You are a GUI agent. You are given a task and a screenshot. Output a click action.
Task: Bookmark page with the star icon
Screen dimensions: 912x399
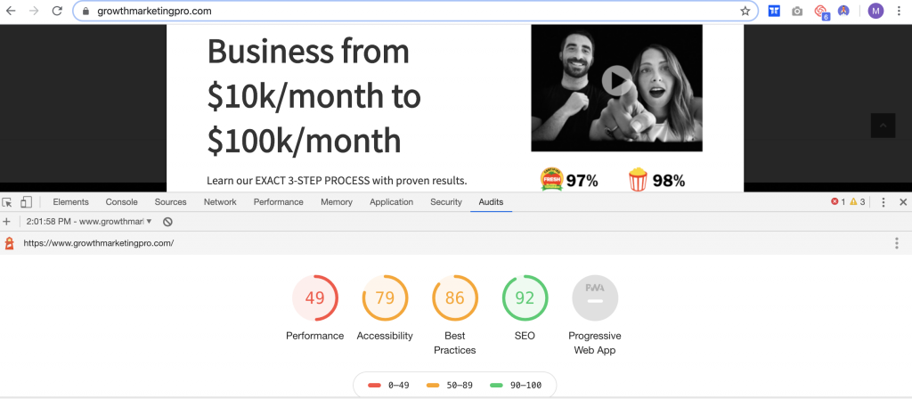click(x=745, y=11)
